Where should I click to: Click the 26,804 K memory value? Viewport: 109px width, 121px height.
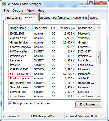click(69, 42)
